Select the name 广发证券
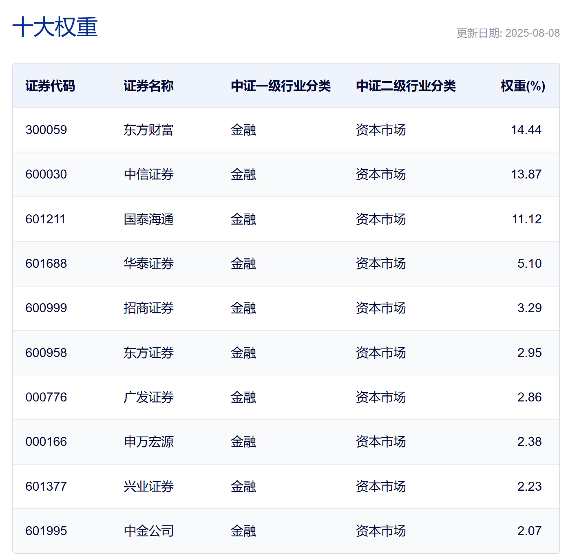Image resolution: width=568 pixels, height=560 pixels. 148,397
